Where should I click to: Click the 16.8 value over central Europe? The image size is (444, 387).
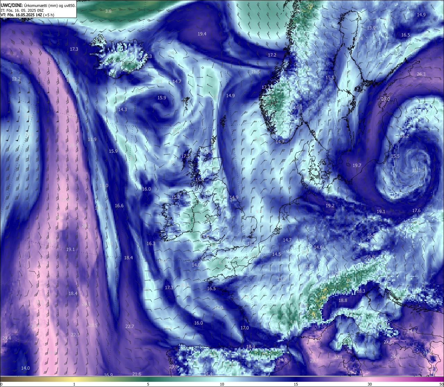click(370, 257)
